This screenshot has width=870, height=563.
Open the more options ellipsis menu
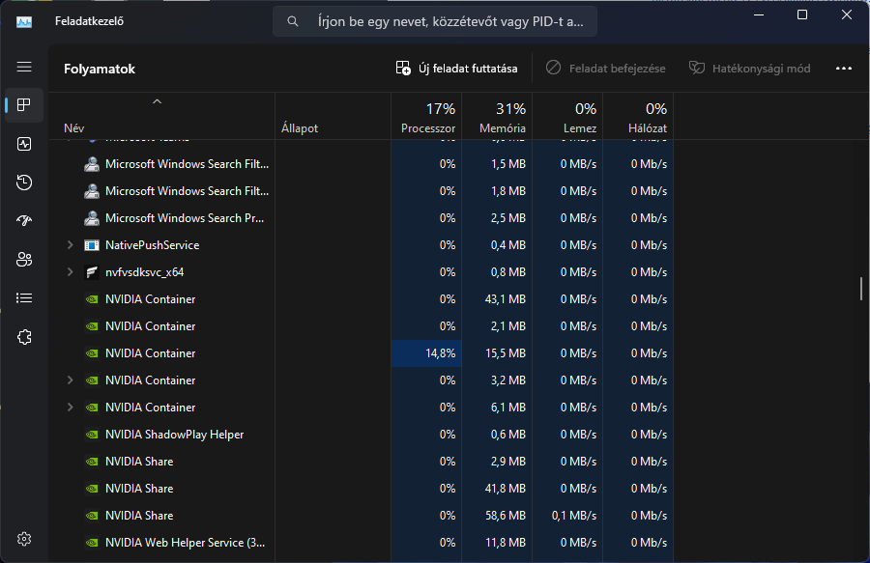click(843, 69)
